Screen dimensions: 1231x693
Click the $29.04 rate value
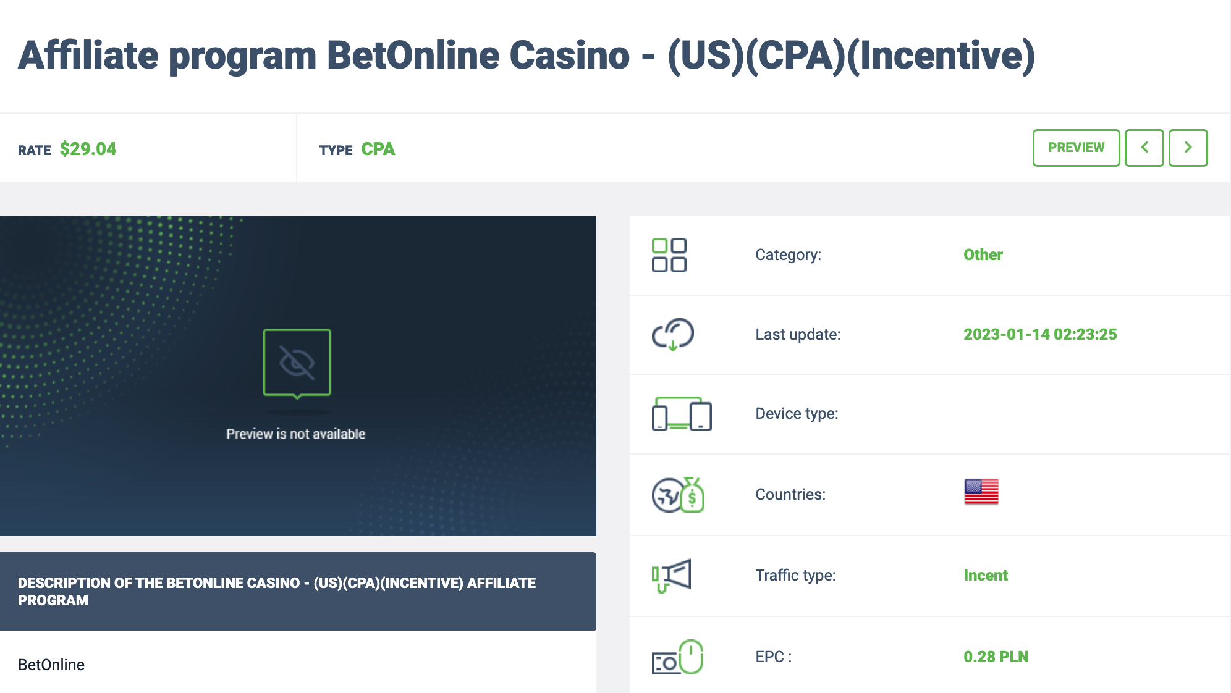click(88, 149)
